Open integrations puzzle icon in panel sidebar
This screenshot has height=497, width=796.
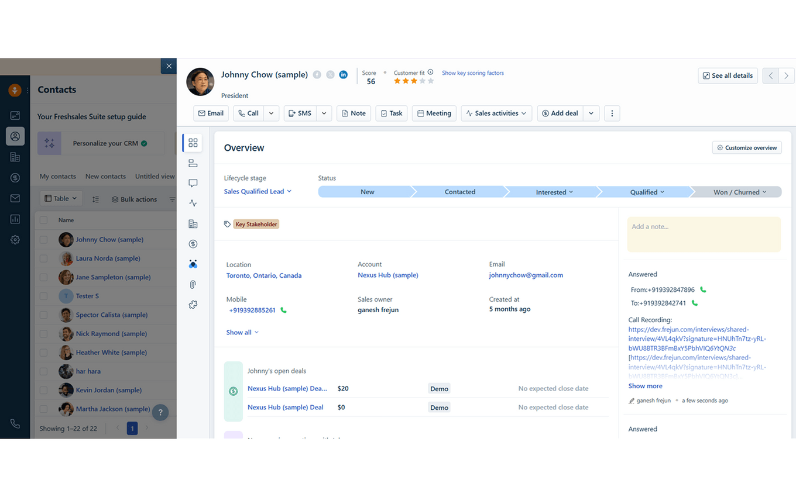[x=193, y=305]
